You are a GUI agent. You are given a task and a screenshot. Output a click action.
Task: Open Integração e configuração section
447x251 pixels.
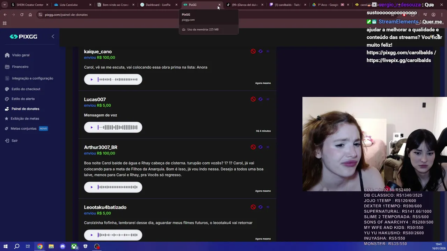[29, 78]
